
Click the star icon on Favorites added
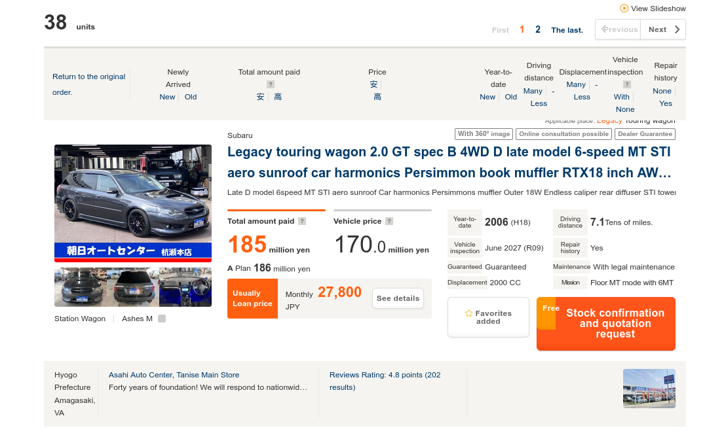[x=469, y=313]
